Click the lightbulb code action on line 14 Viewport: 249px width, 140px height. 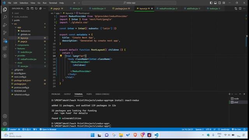[61, 56]
